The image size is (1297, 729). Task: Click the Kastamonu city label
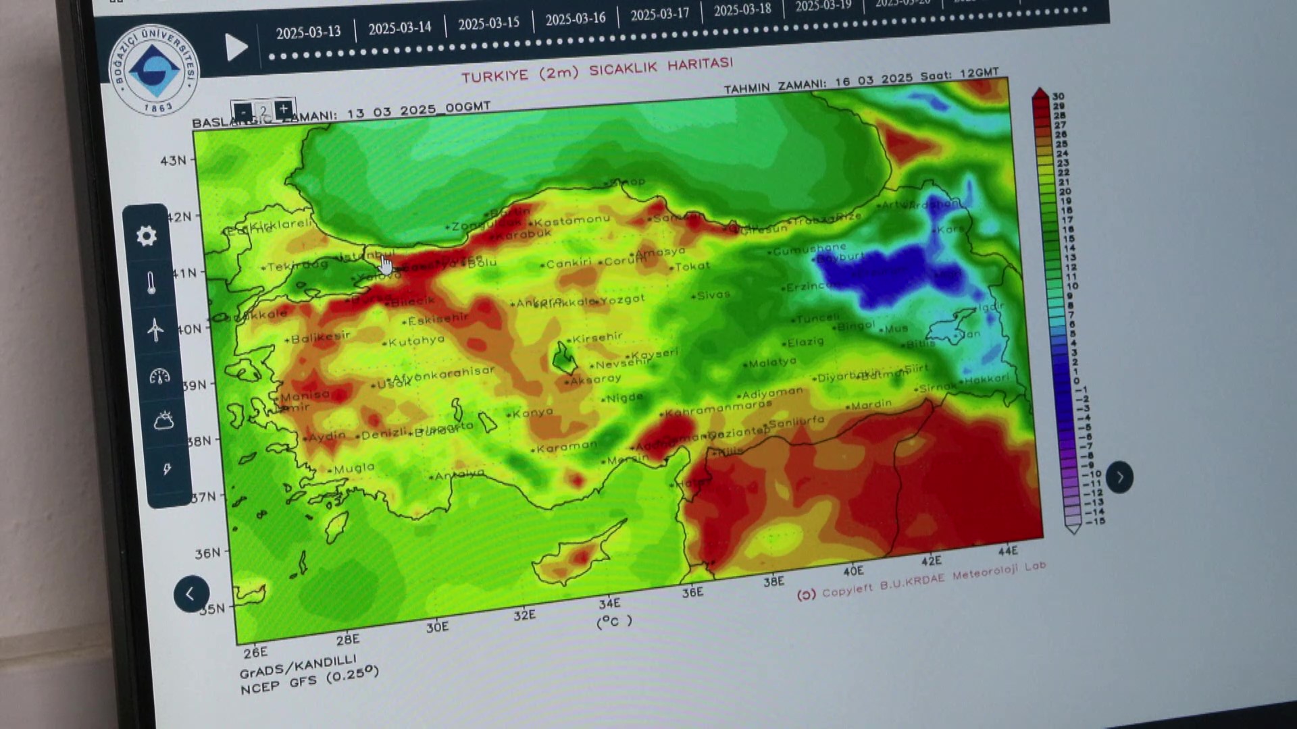(x=571, y=220)
